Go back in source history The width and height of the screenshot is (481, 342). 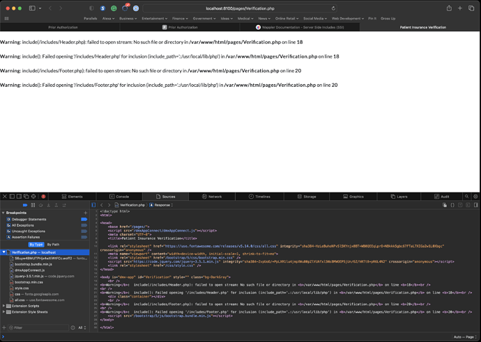(x=102, y=205)
